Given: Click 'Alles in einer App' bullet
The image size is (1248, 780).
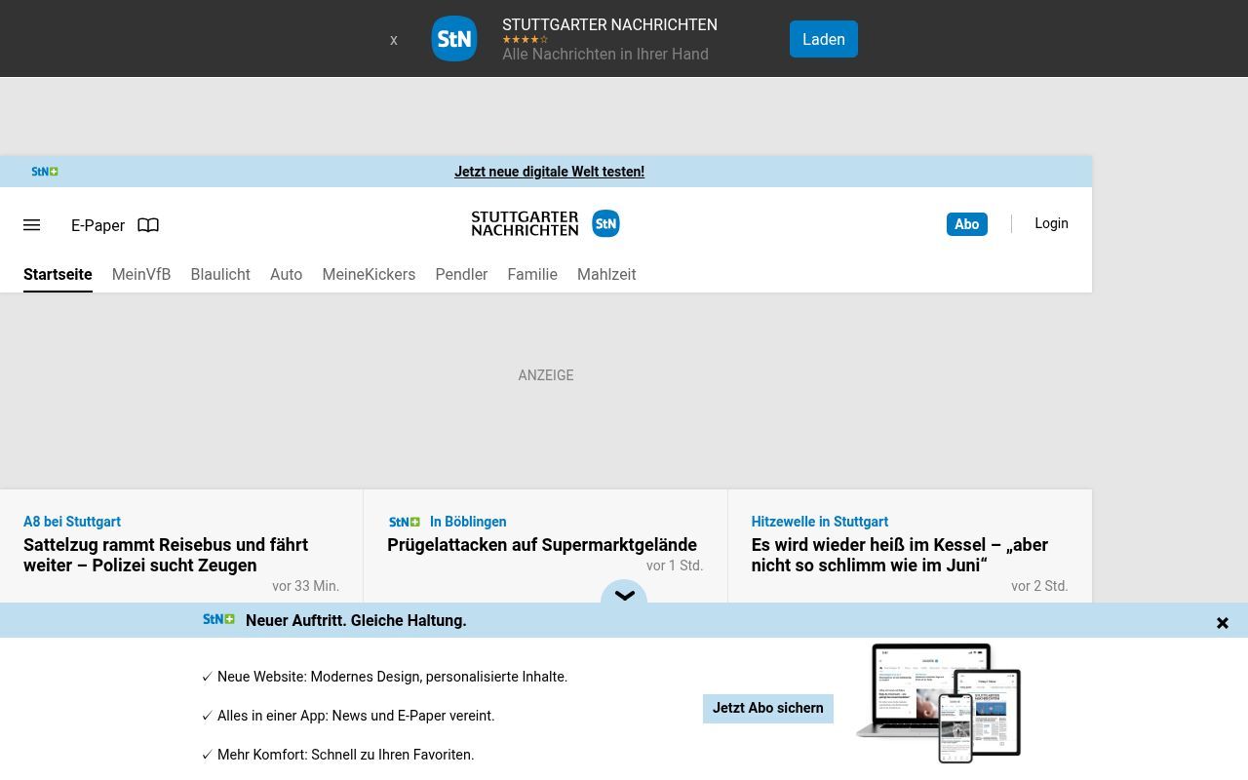Looking at the screenshot, I should (x=356, y=716).
